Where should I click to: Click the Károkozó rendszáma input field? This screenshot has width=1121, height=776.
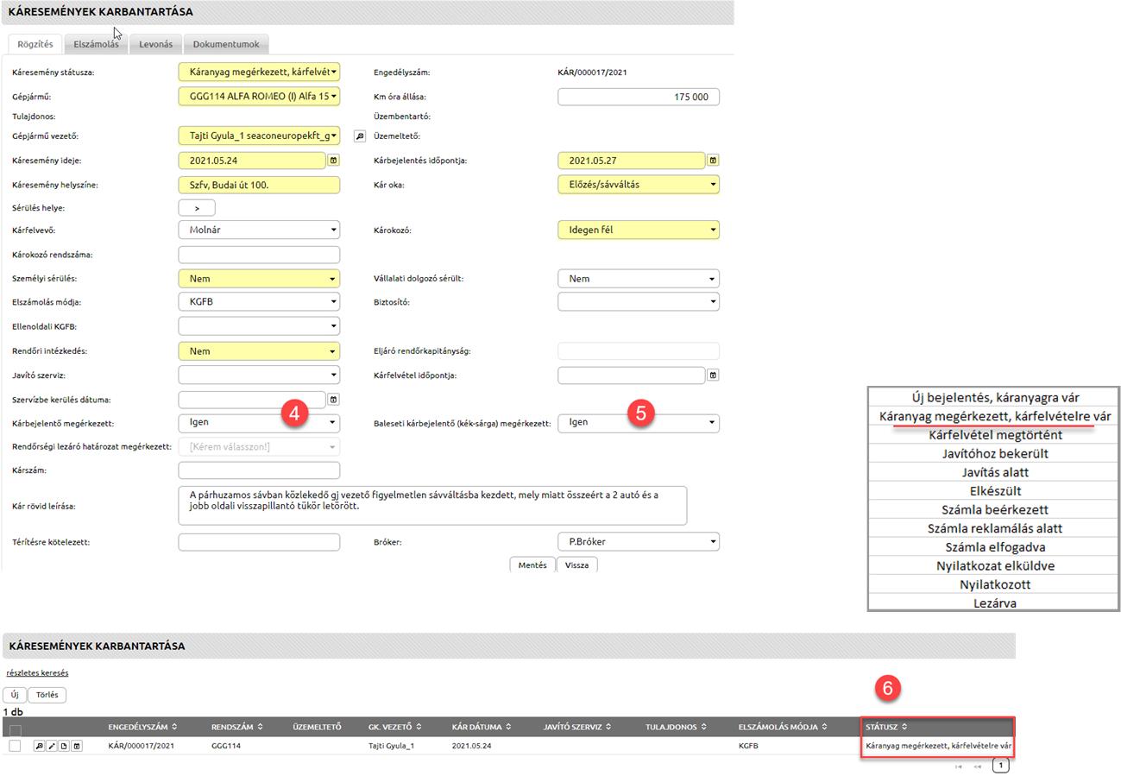pyautogui.click(x=259, y=255)
